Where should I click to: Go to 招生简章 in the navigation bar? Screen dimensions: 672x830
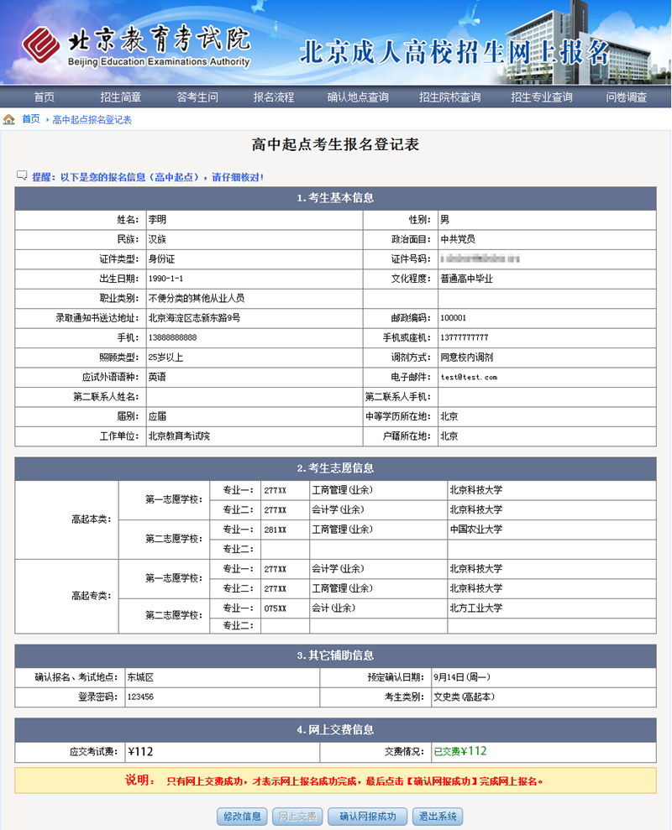point(120,97)
